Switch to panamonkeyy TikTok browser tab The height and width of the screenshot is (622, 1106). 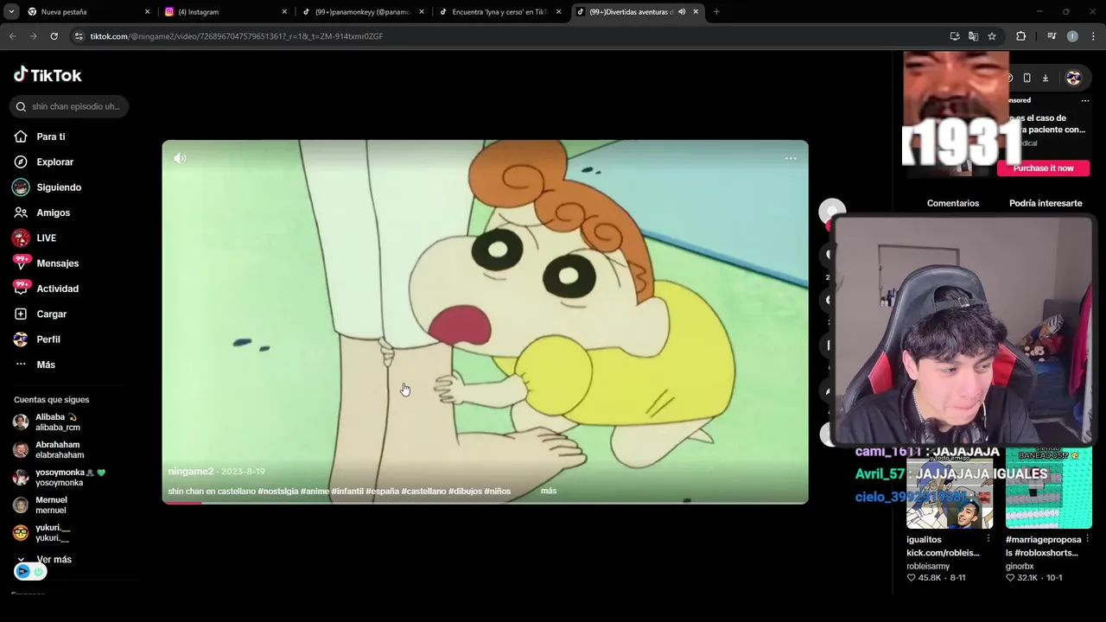[363, 12]
